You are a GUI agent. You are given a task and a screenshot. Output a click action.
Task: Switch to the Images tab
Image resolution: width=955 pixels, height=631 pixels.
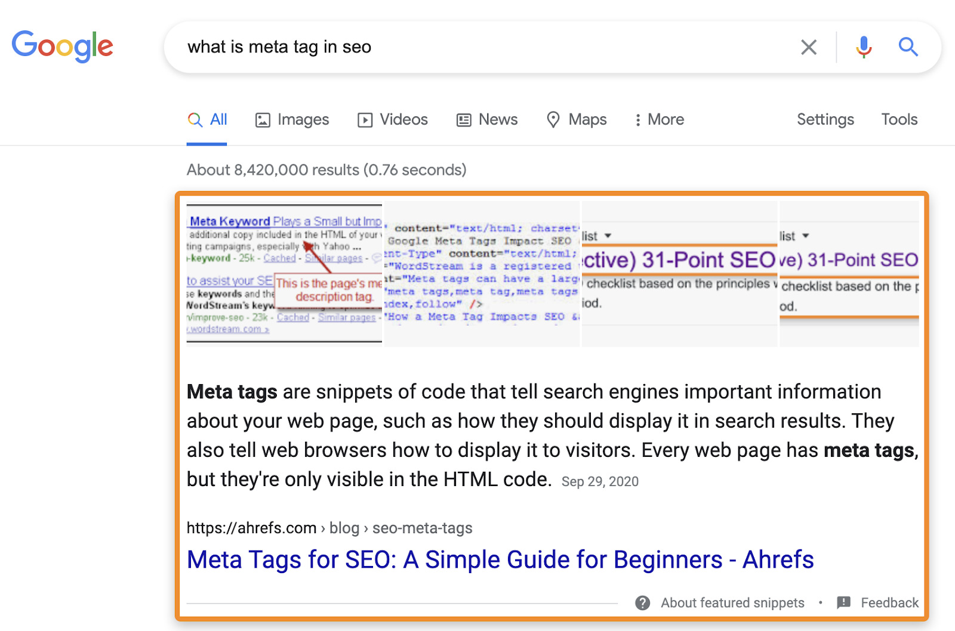pyautogui.click(x=292, y=120)
